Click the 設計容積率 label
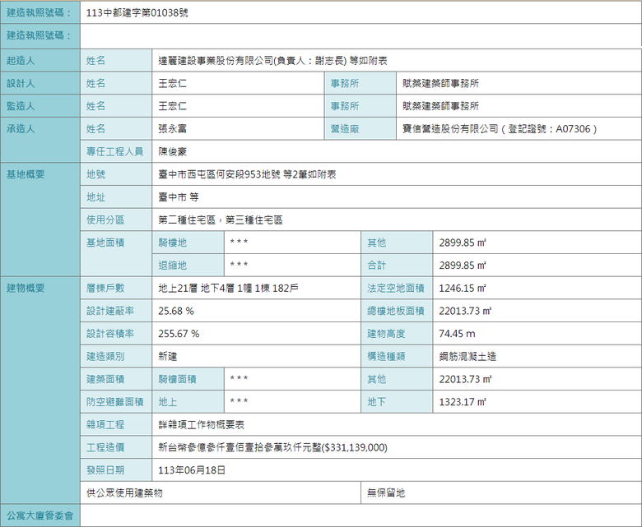This screenshot has height=527, width=642. click(x=110, y=334)
